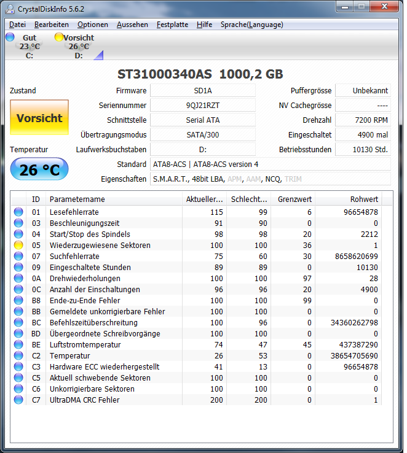Click the status orb for Suchfehlerrate
Viewport: 407px width, 453px height.
[18, 256]
